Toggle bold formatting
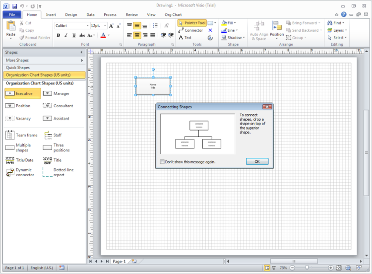Image resolution: width=372 pixels, height=274 pixels. click(58, 35)
